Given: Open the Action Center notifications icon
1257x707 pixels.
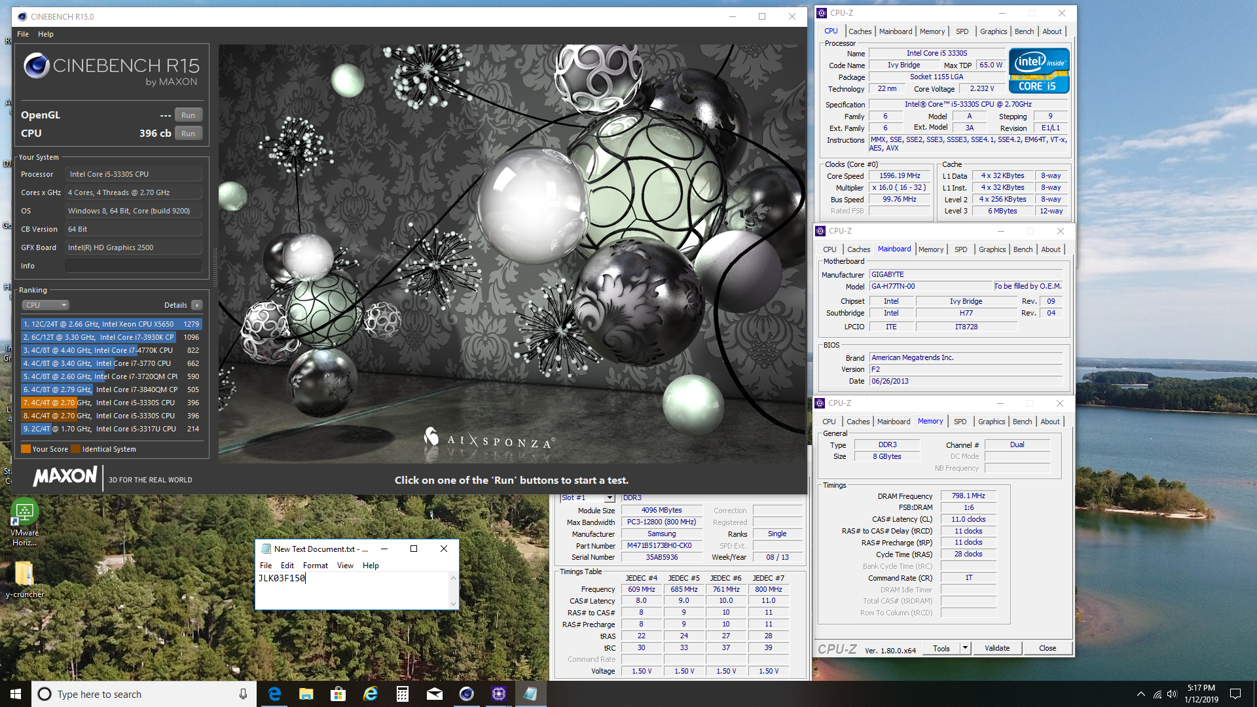Looking at the screenshot, I should point(1235,694).
